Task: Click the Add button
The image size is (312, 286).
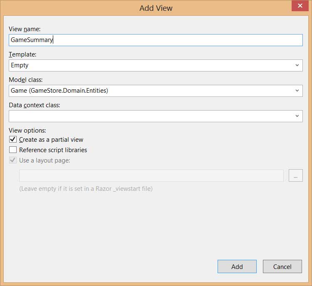Action: click(237, 266)
